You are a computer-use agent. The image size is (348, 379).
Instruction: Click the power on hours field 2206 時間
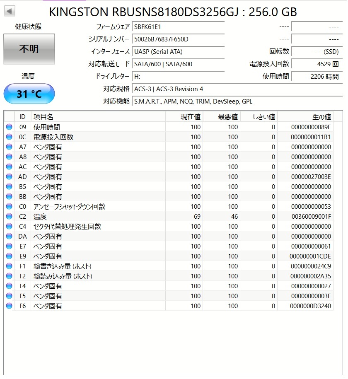(317, 76)
